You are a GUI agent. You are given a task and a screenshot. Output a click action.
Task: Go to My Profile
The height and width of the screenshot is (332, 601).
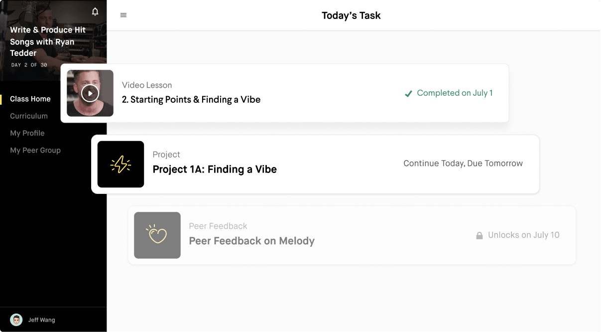tap(27, 133)
